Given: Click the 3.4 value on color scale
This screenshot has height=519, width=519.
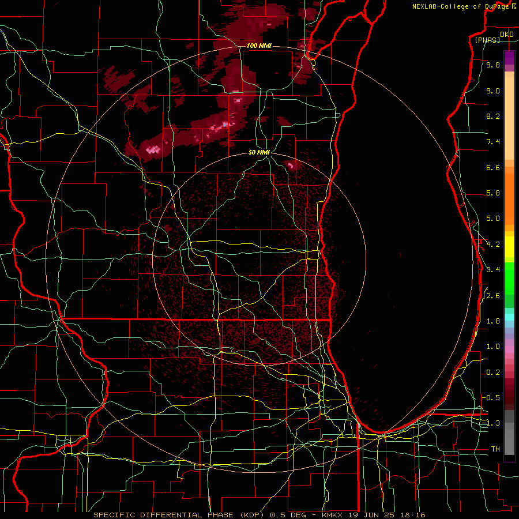Looking at the screenshot, I should (493, 270).
